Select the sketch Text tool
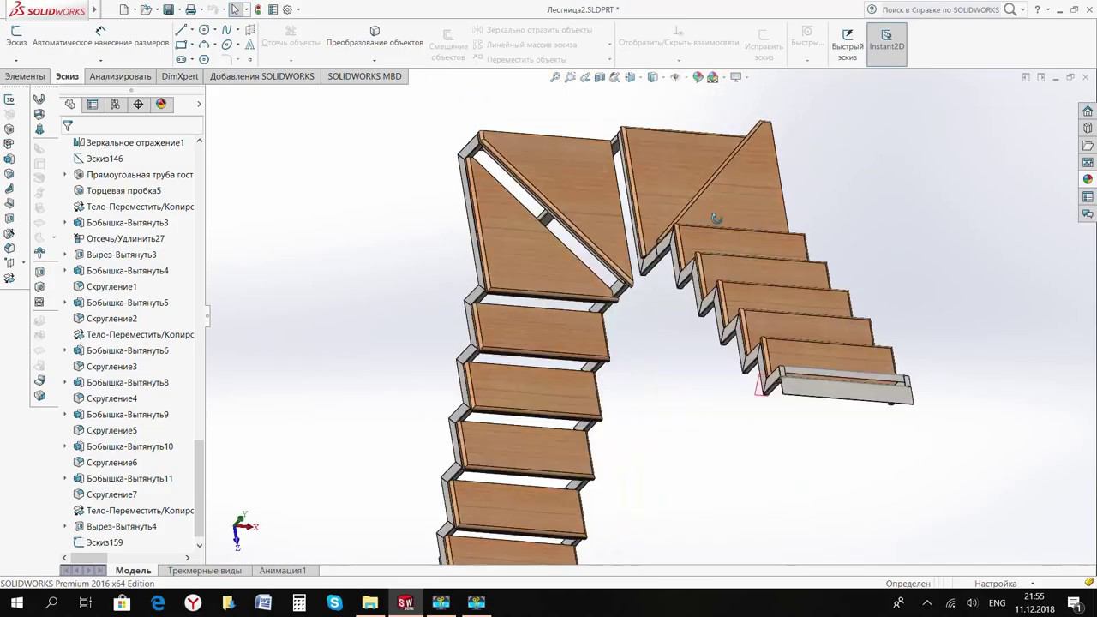Screen dimensions: 1097x617 249,45
